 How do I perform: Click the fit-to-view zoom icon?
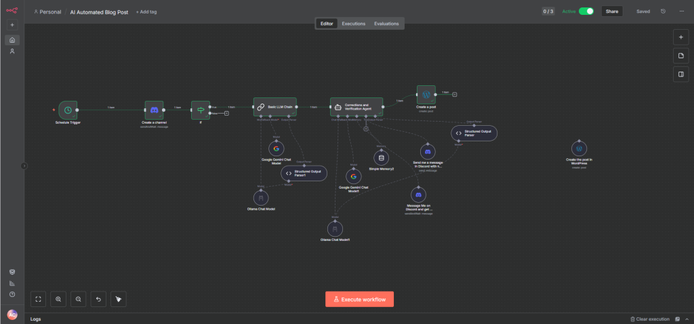[x=39, y=298]
